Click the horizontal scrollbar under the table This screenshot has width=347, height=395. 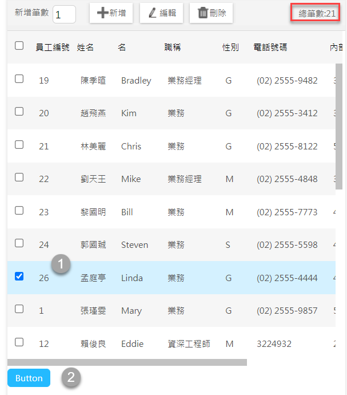coord(127,362)
